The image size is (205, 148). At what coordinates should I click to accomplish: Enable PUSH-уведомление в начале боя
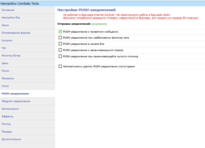click(60, 44)
